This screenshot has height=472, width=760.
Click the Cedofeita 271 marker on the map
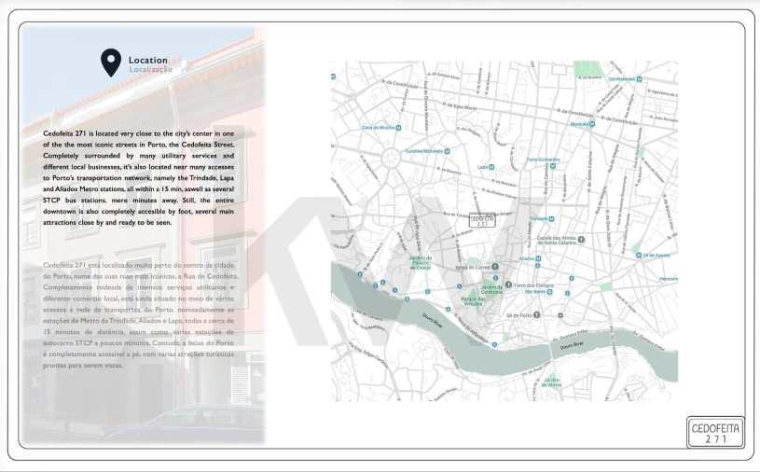coord(482,221)
